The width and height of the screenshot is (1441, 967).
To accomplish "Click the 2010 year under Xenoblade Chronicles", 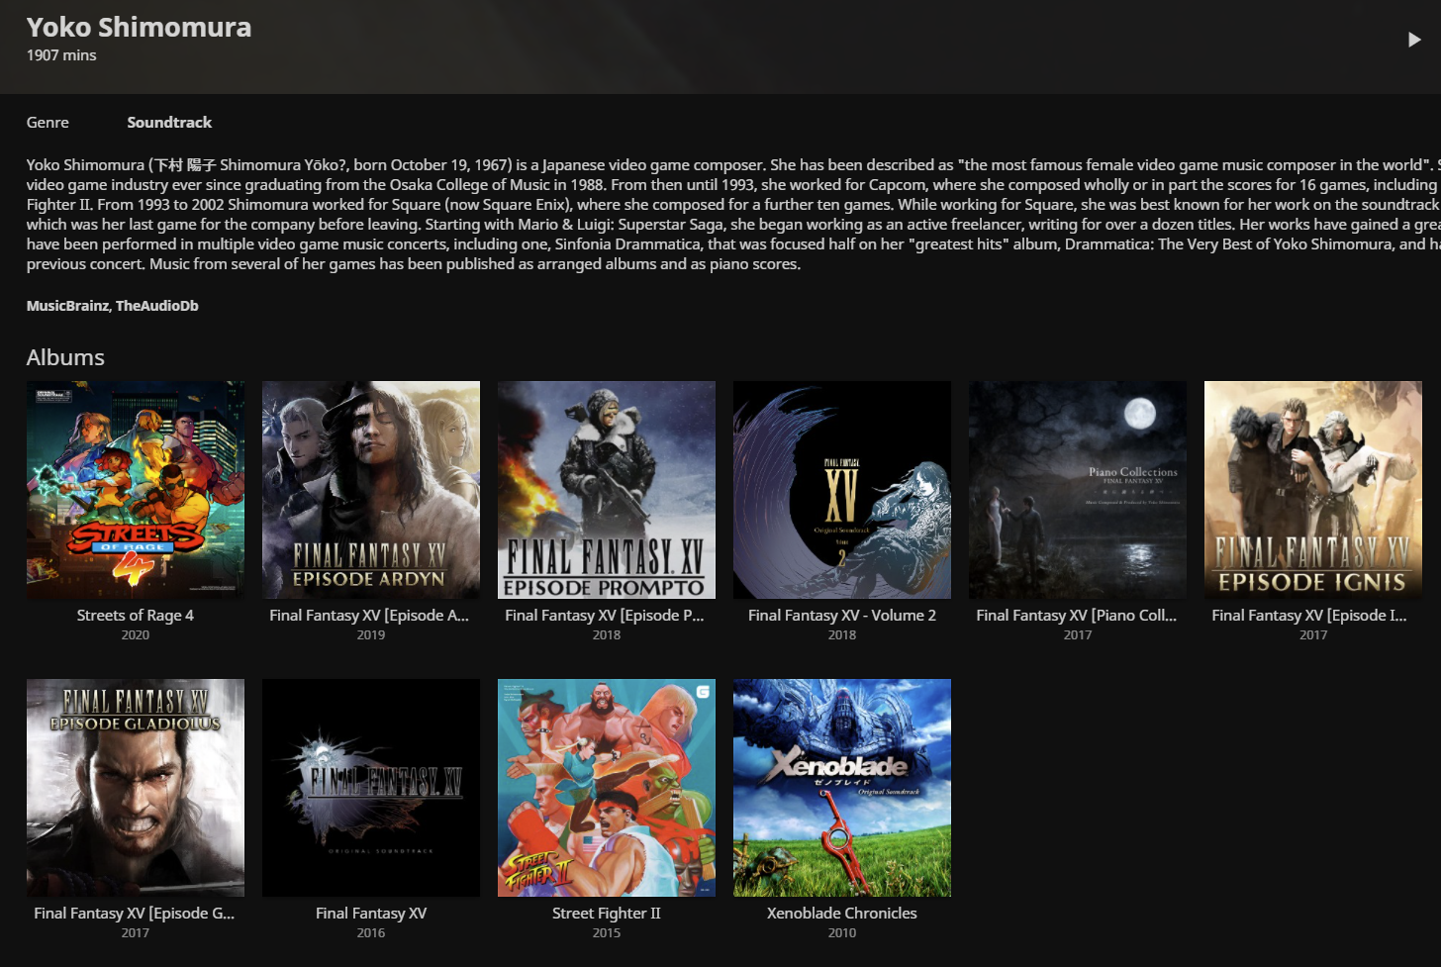I will (842, 933).
